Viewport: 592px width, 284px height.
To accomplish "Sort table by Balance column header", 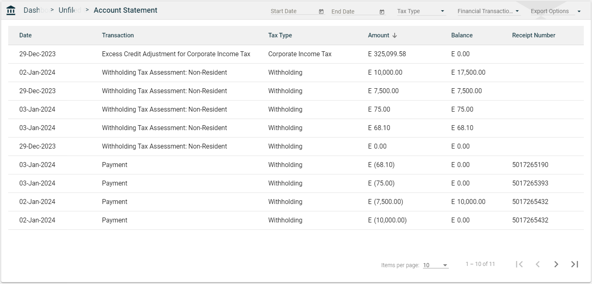I will (462, 35).
